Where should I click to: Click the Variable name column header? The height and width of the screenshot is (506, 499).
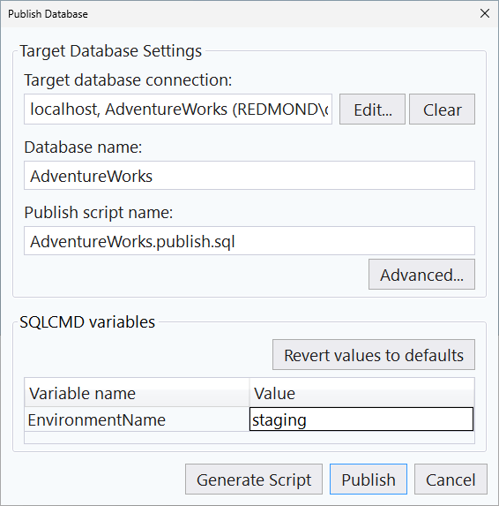[137, 393]
